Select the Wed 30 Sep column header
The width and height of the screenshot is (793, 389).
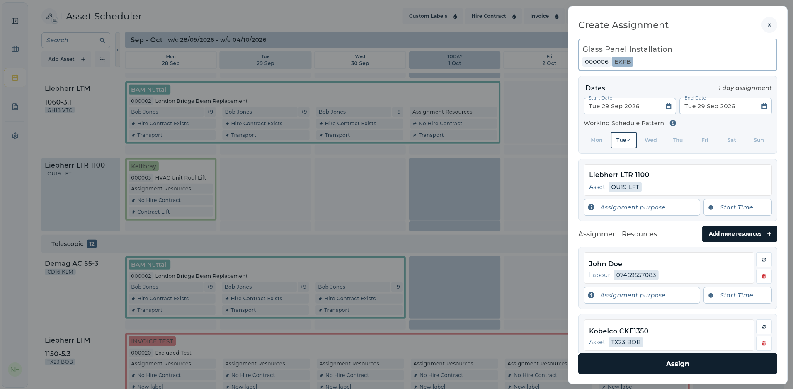[x=360, y=60]
